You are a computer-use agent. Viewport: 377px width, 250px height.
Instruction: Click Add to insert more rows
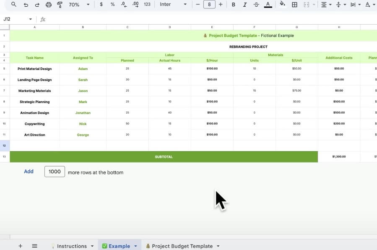tap(29, 171)
